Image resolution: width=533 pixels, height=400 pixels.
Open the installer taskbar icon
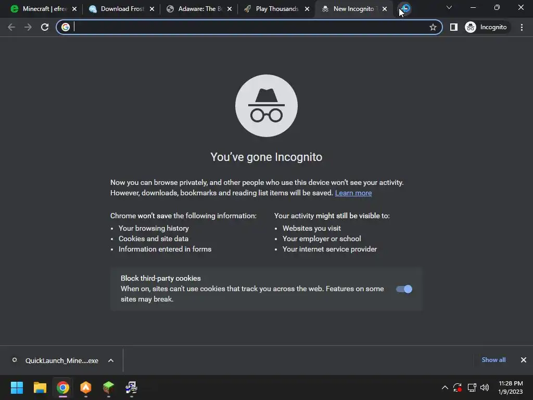tap(131, 387)
